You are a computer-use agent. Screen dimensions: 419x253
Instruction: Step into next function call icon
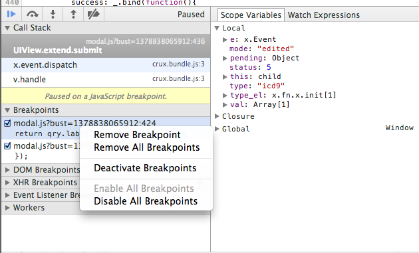(x=53, y=14)
